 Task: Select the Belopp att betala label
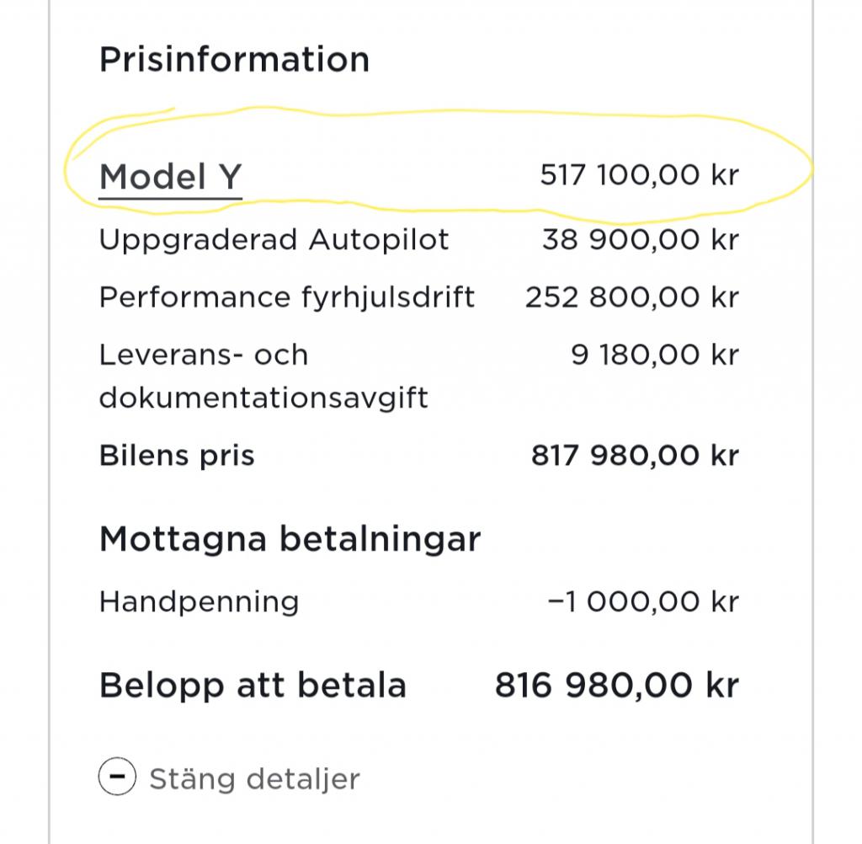pyautogui.click(x=253, y=686)
